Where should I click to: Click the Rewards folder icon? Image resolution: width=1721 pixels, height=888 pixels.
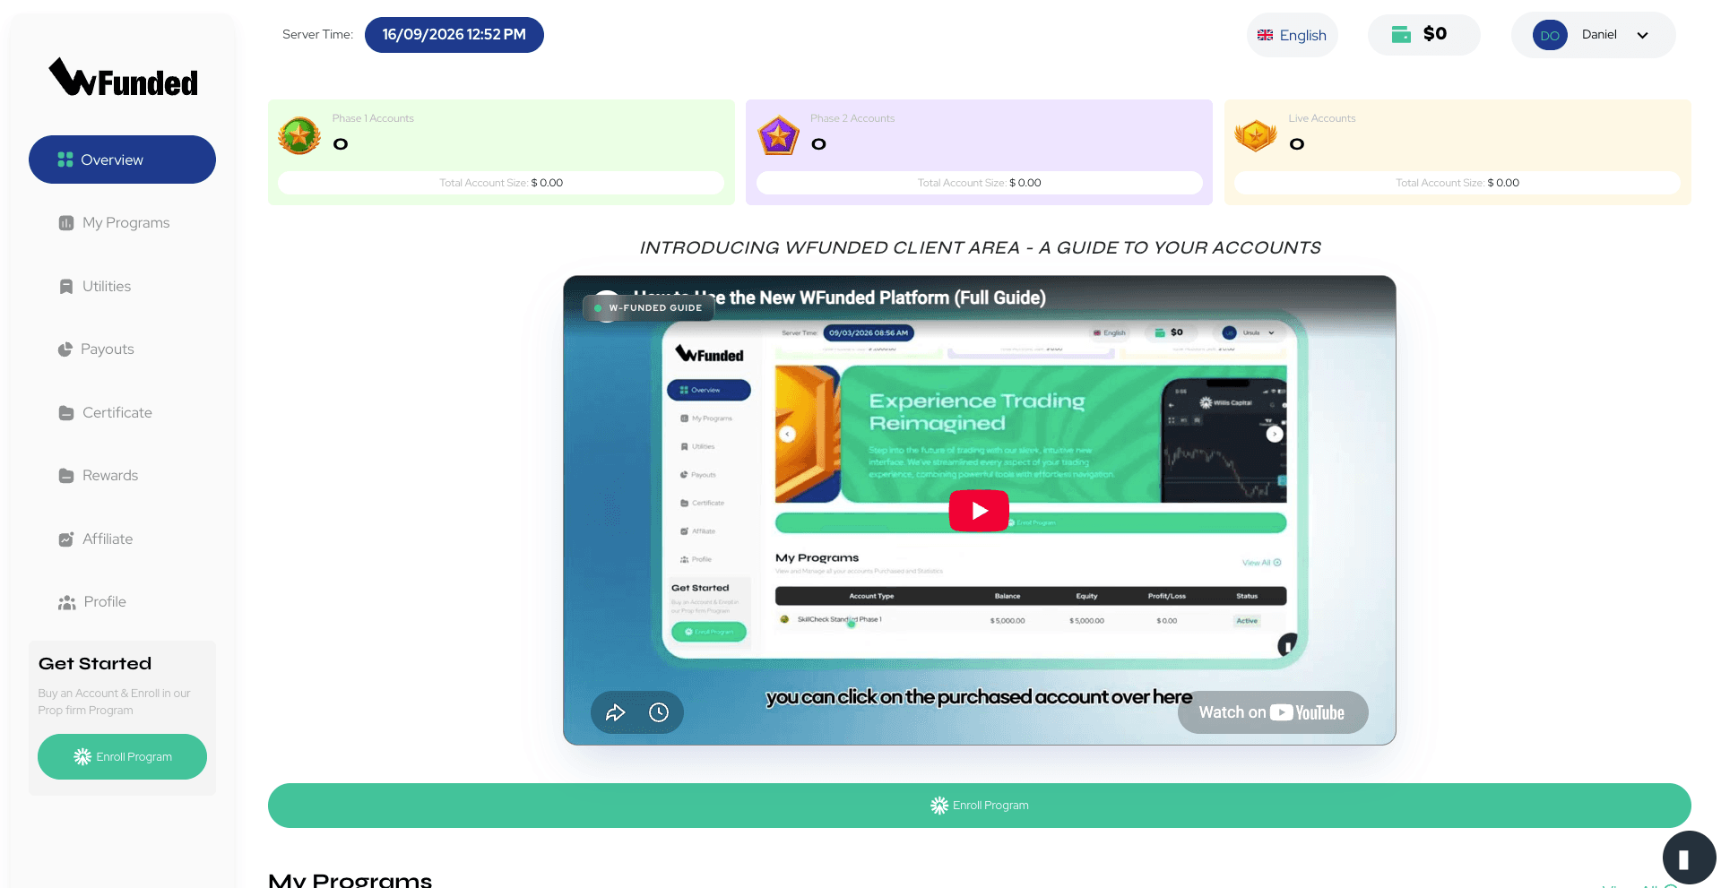coord(66,476)
